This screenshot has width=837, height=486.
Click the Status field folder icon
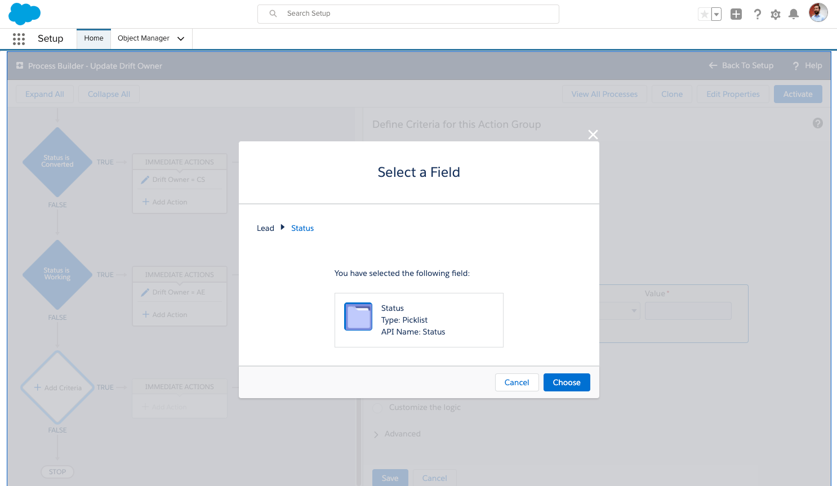tap(358, 316)
